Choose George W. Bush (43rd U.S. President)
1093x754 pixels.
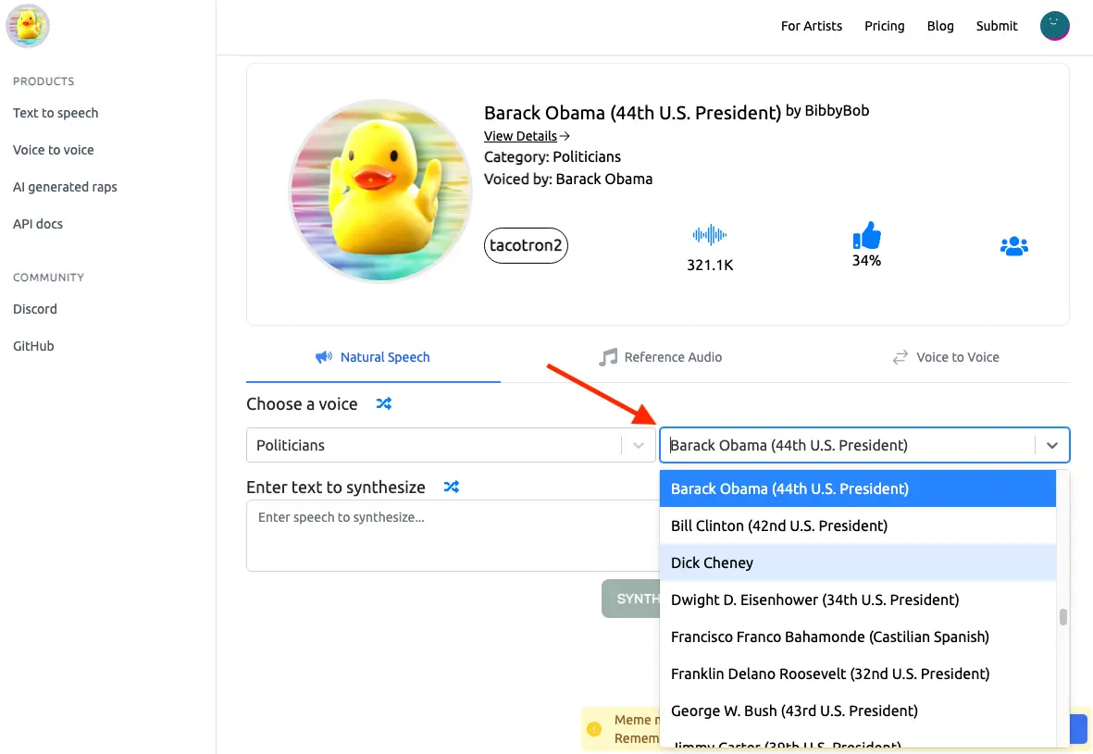(857, 711)
